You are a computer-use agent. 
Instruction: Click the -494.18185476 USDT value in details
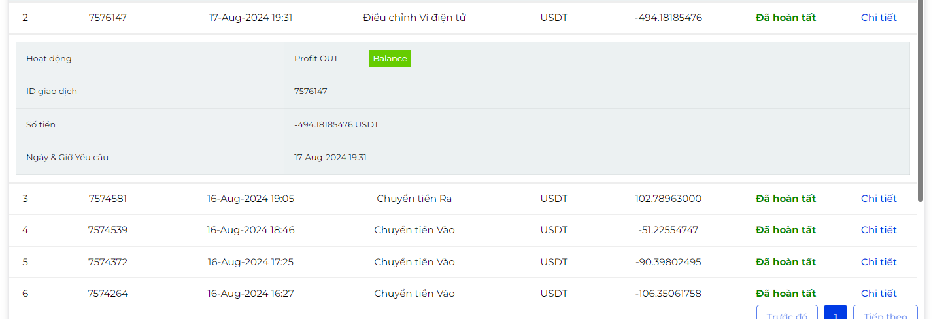pos(336,124)
